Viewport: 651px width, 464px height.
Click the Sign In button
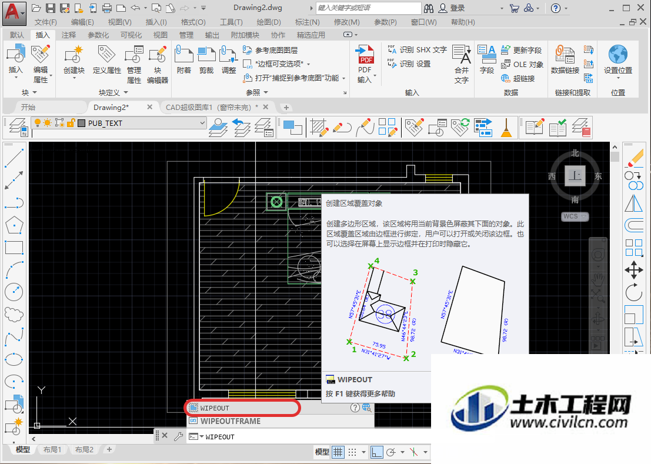click(452, 8)
